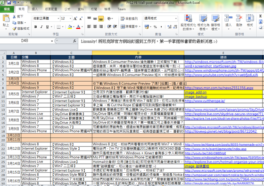Screen dimensions: 264x186
Task: Switch to the Team tab
Action: 122,9
